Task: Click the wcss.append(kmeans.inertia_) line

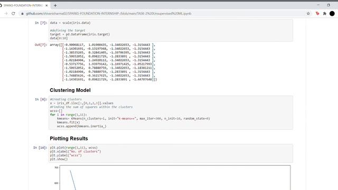Action: (82, 127)
